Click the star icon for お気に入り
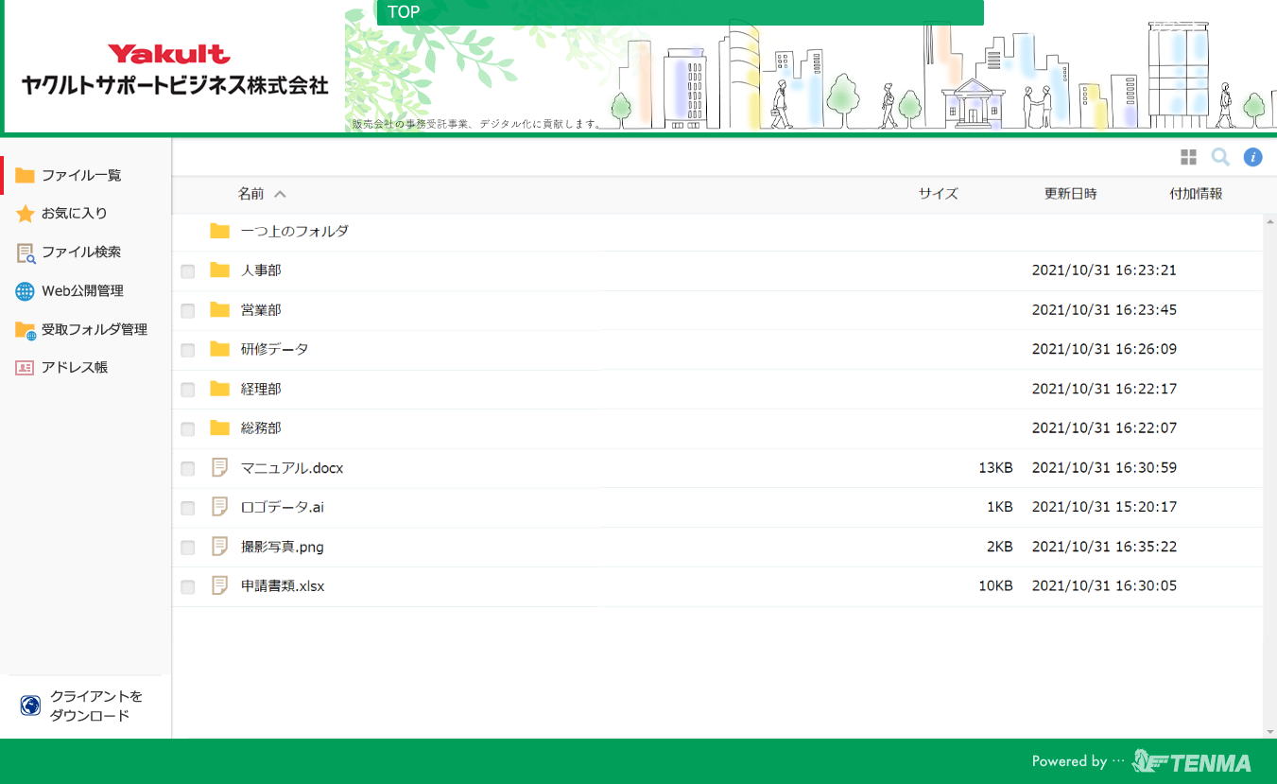The image size is (1277, 784). click(x=25, y=214)
